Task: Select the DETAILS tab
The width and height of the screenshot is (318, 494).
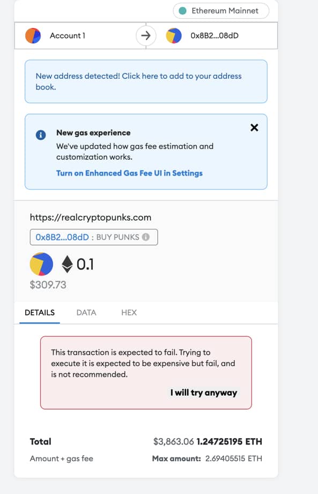Action: (x=40, y=313)
